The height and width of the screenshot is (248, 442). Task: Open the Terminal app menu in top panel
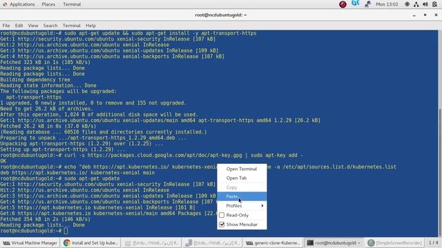(x=72, y=4)
